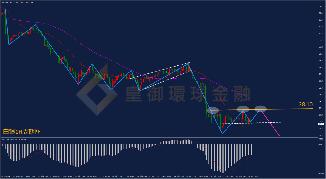Click the 30.15 price axis label
The image size is (326, 179).
tap(321, 40)
